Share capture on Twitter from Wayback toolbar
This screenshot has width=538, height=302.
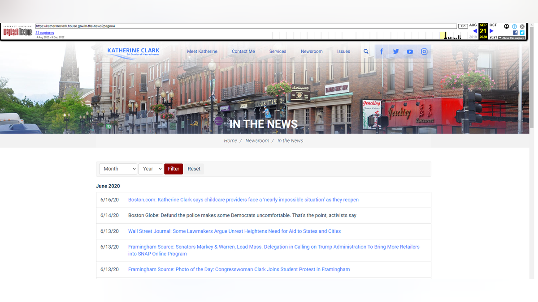(x=522, y=32)
